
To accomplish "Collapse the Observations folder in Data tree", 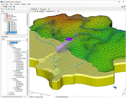I will point(4,21).
